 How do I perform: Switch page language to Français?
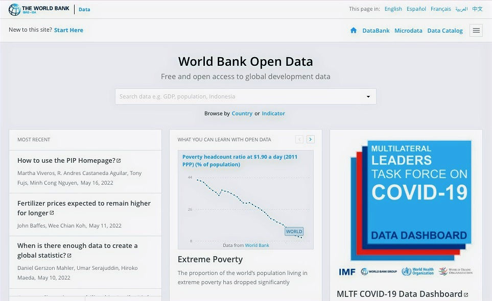440,9
